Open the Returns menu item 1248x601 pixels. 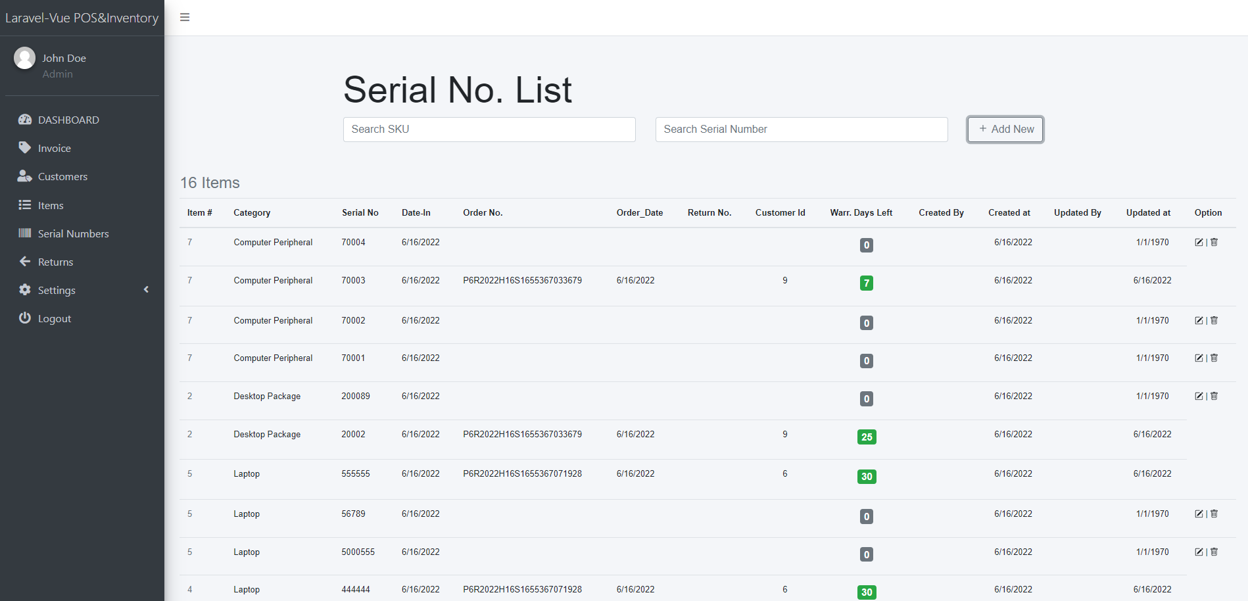pos(82,262)
